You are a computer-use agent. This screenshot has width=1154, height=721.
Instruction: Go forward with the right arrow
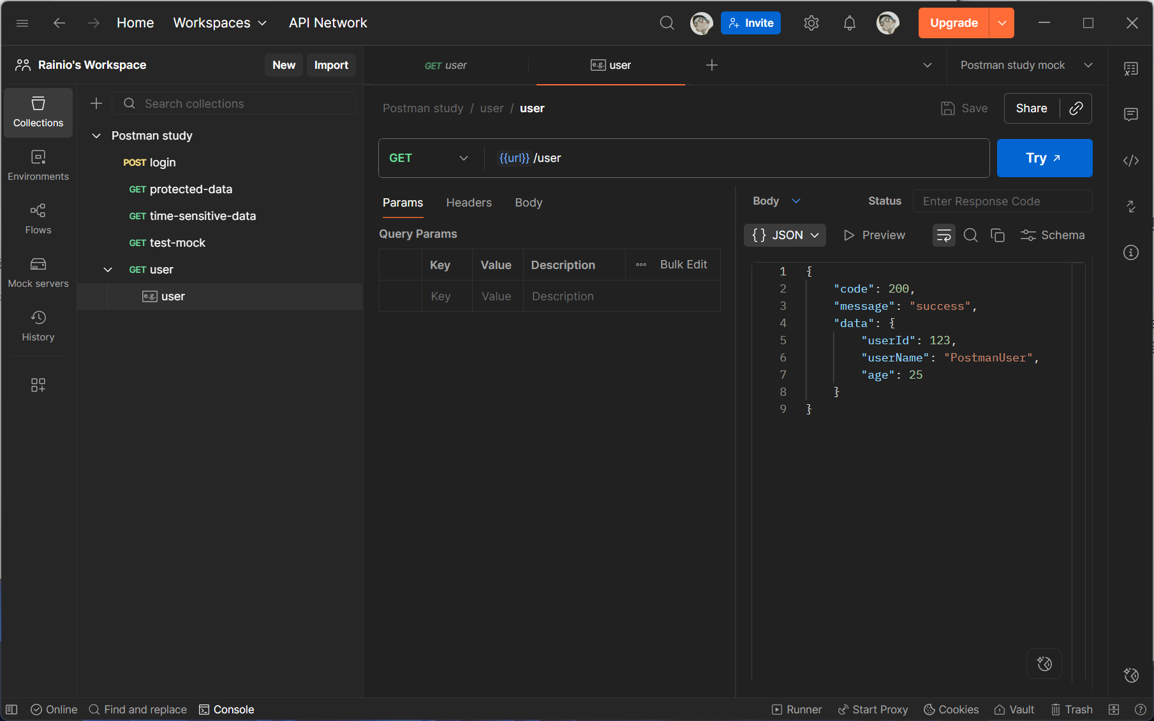point(93,23)
